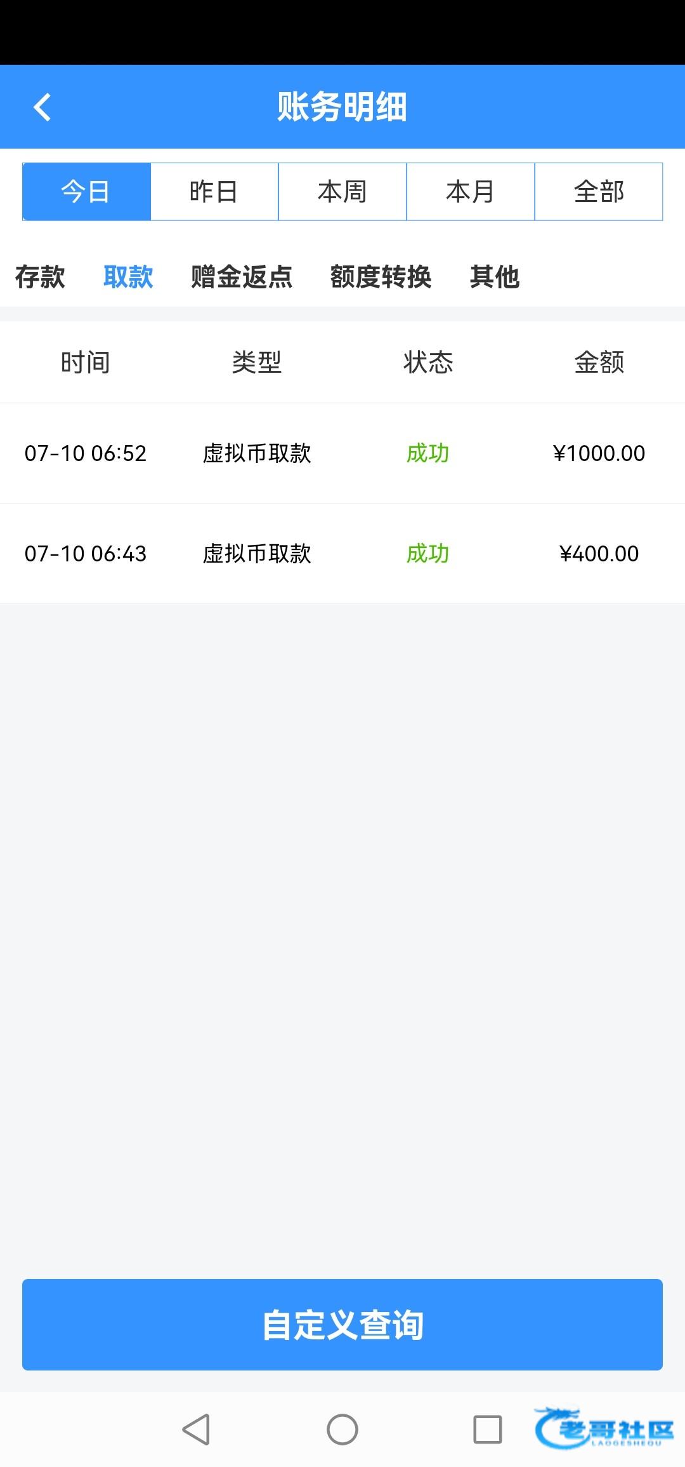This screenshot has height=1467, width=685.
Task: Select the 取款 category tab
Action: [x=128, y=277]
